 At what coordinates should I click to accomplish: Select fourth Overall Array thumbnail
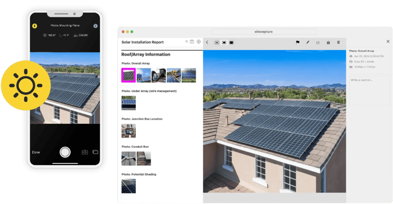[174, 75]
